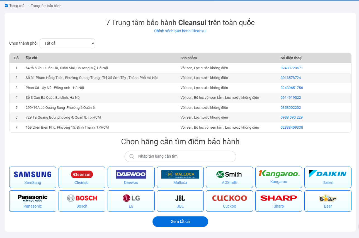Click the Số điện thoại column header
This screenshot has height=238, width=359.
291,58
